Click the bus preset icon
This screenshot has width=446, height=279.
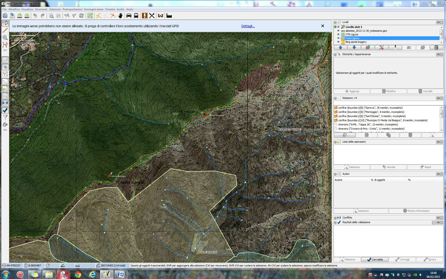tap(136, 16)
